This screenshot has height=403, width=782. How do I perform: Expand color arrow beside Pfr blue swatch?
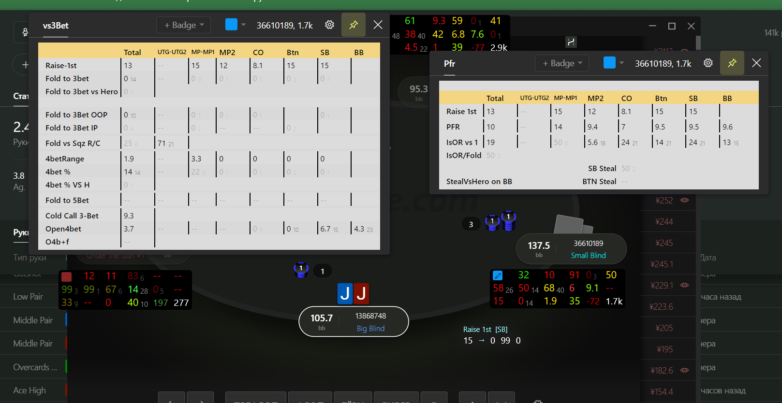click(x=622, y=63)
